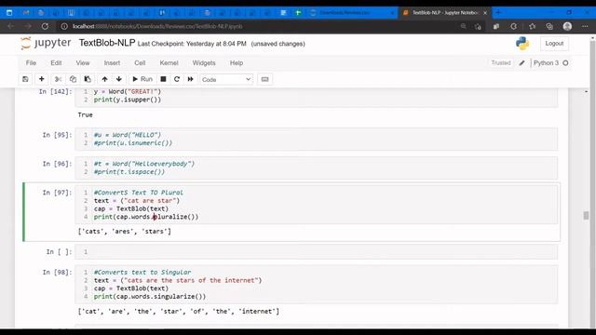Viewport: 596px width, 335px height.
Task: Restart the kernel with the circular arrow
Action: pyautogui.click(x=177, y=79)
